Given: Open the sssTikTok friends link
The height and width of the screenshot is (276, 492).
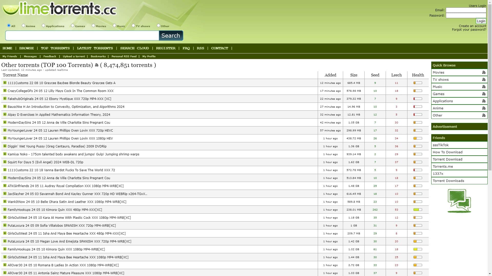Looking at the screenshot, I should 441,145.
